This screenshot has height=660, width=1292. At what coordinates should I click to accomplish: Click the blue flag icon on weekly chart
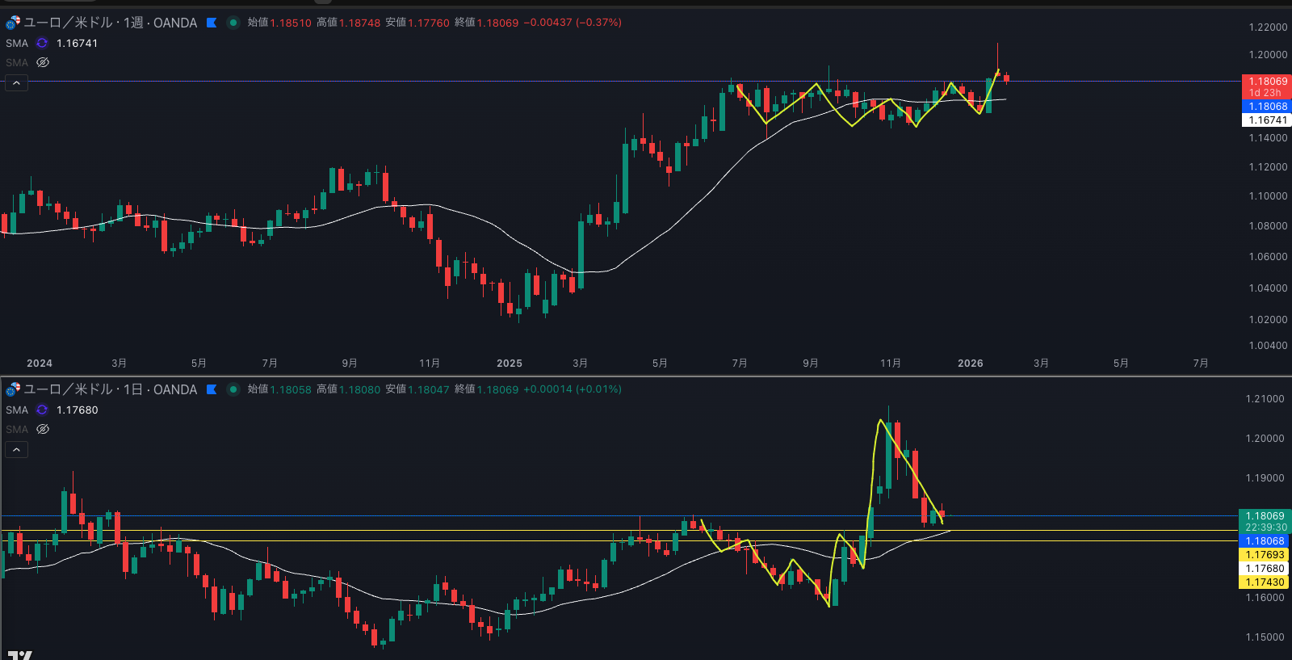(212, 23)
